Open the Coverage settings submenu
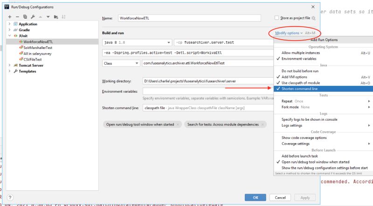 click(323, 144)
